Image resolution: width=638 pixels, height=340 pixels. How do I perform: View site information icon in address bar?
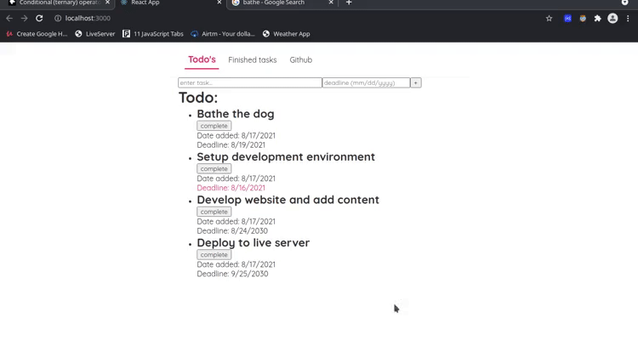58,19
